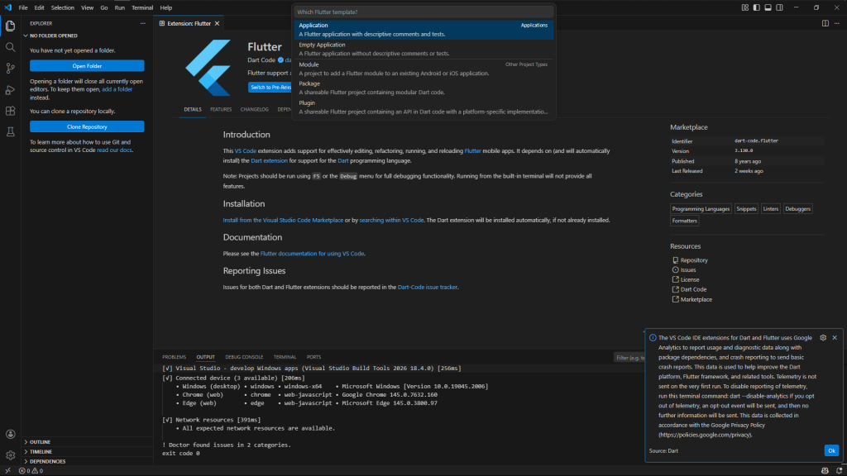The width and height of the screenshot is (847, 476).
Task: Toggle Secondary Side Bar visibility
Action: click(x=779, y=7)
